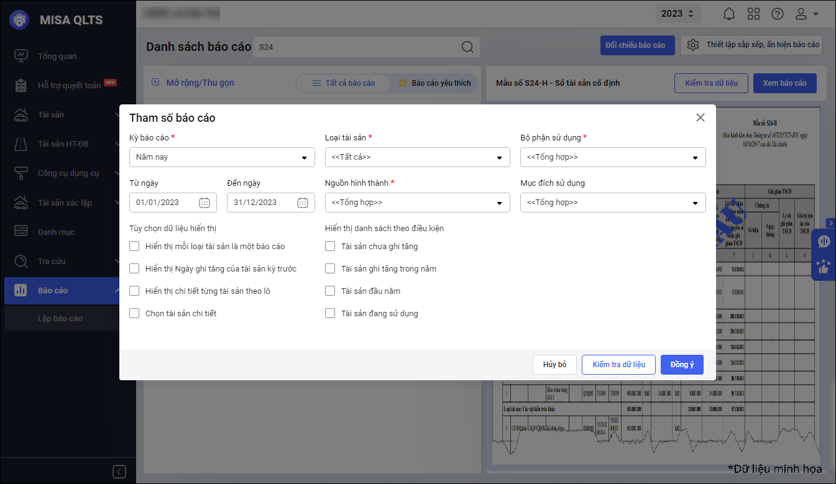Select Danh mục in the sidebar menu

click(x=56, y=232)
